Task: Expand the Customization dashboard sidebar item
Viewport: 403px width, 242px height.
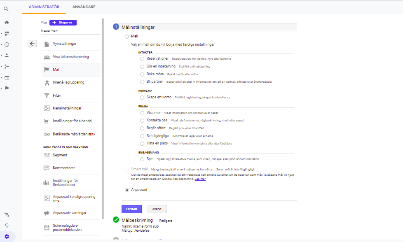Action: (2, 33)
